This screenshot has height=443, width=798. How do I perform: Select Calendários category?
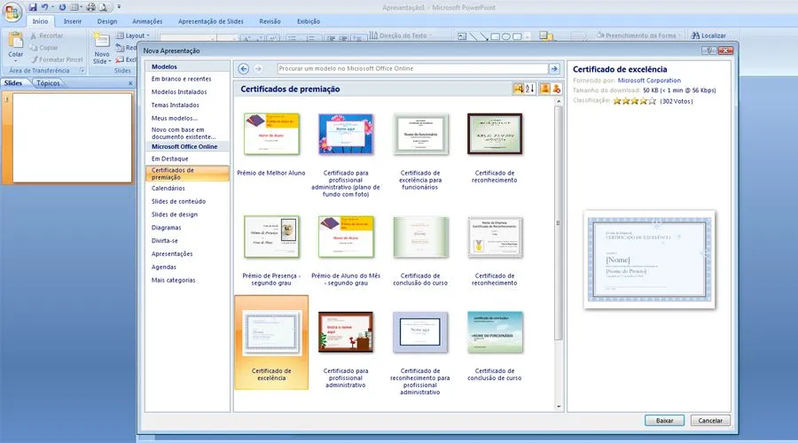tap(168, 188)
